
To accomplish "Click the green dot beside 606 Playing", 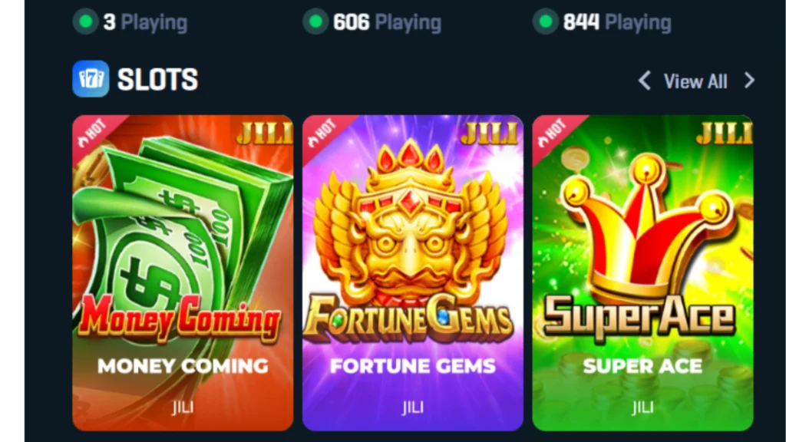I will tap(315, 22).
